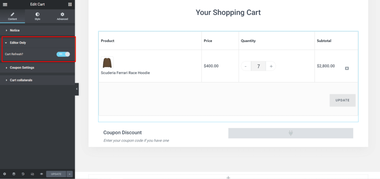The image size is (380, 179).
Task: Toggle the Cart Refresh switch
Action: (63, 54)
